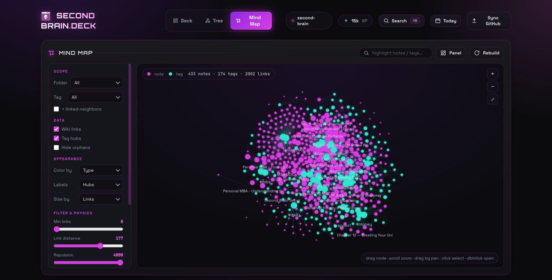The image size is (552, 280).
Task: Enable the linked neighbors checkbox
Action: pos(56,109)
